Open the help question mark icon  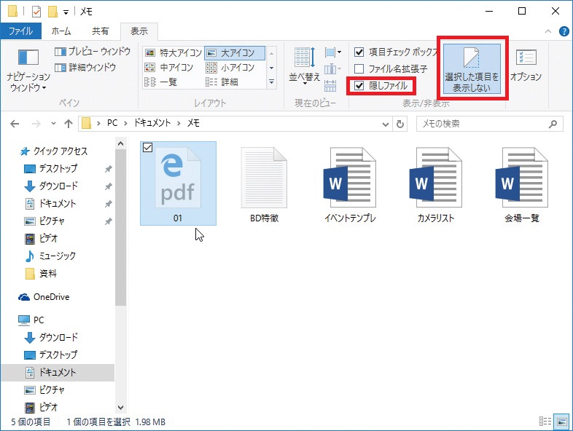point(564,31)
